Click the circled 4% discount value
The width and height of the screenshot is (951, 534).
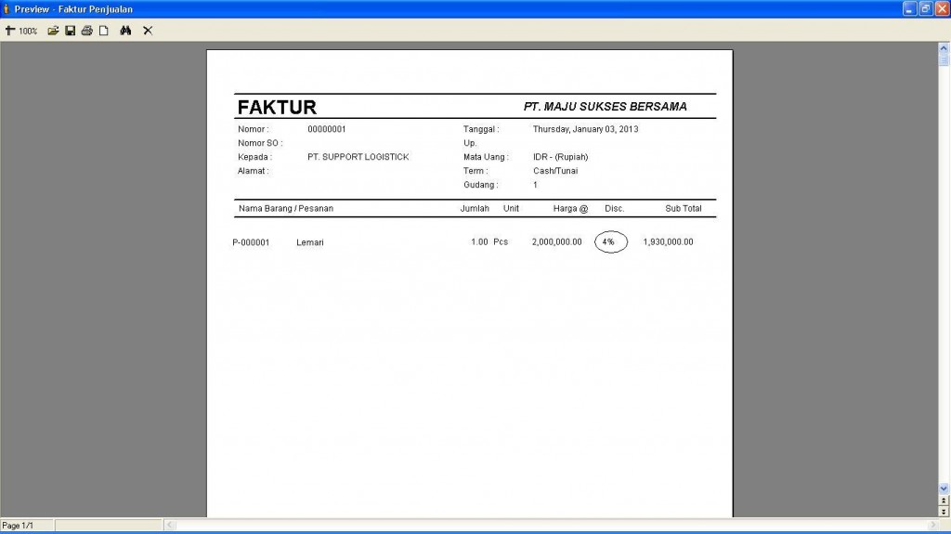click(x=610, y=241)
